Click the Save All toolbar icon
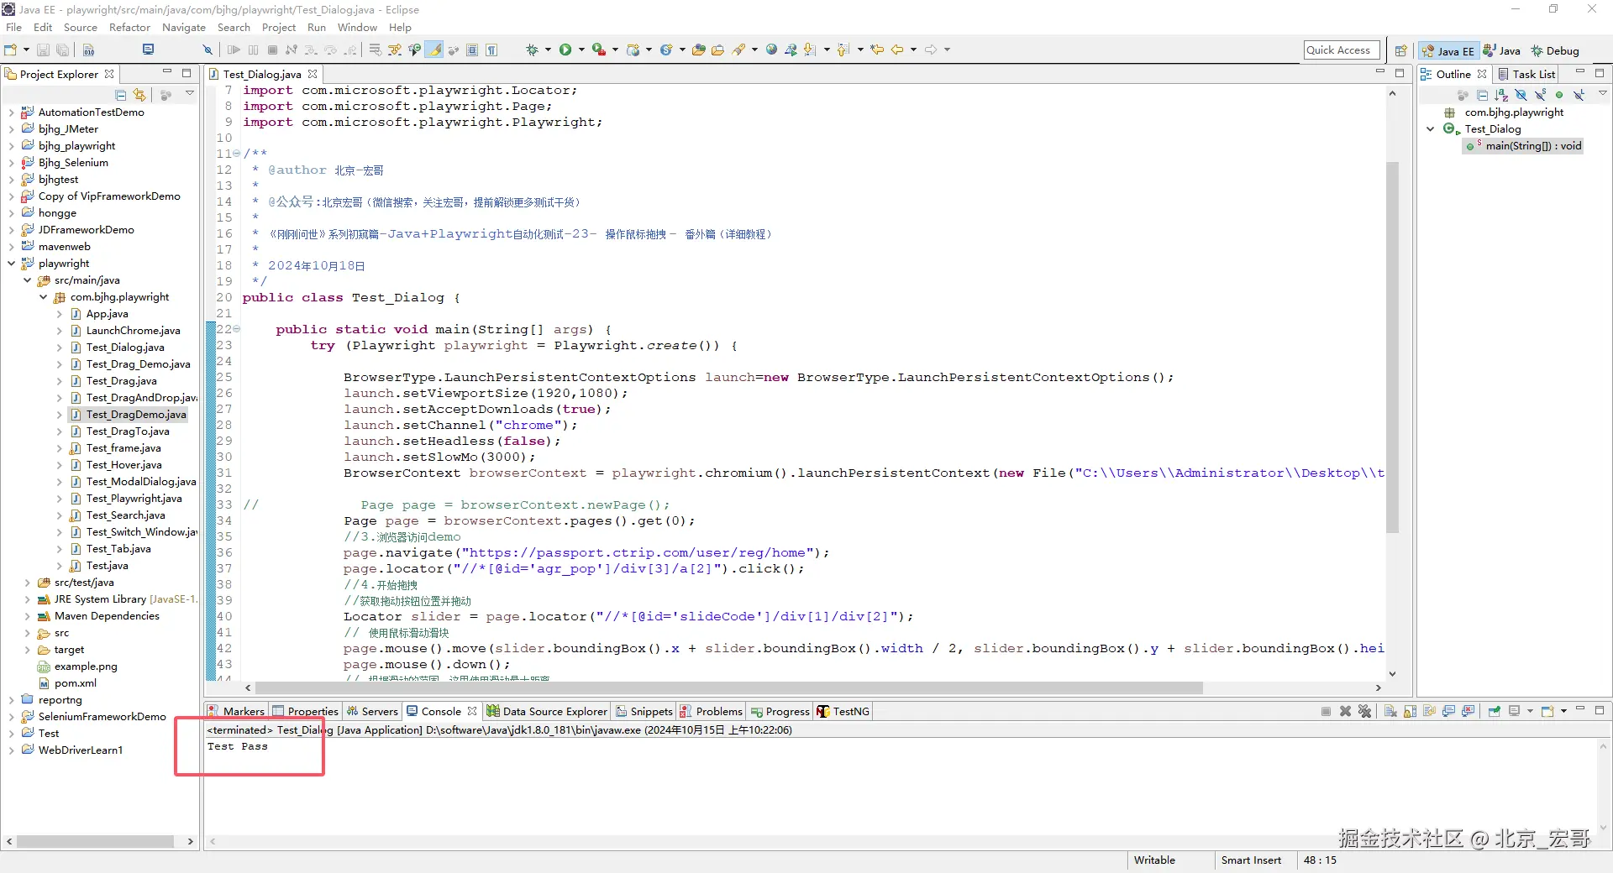The height and width of the screenshot is (873, 1613). pos(62,50)
